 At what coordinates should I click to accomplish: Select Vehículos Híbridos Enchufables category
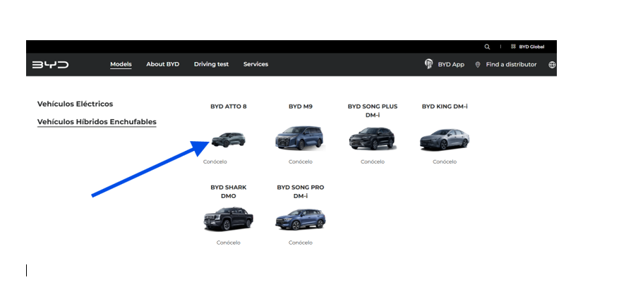click(97, 122)
